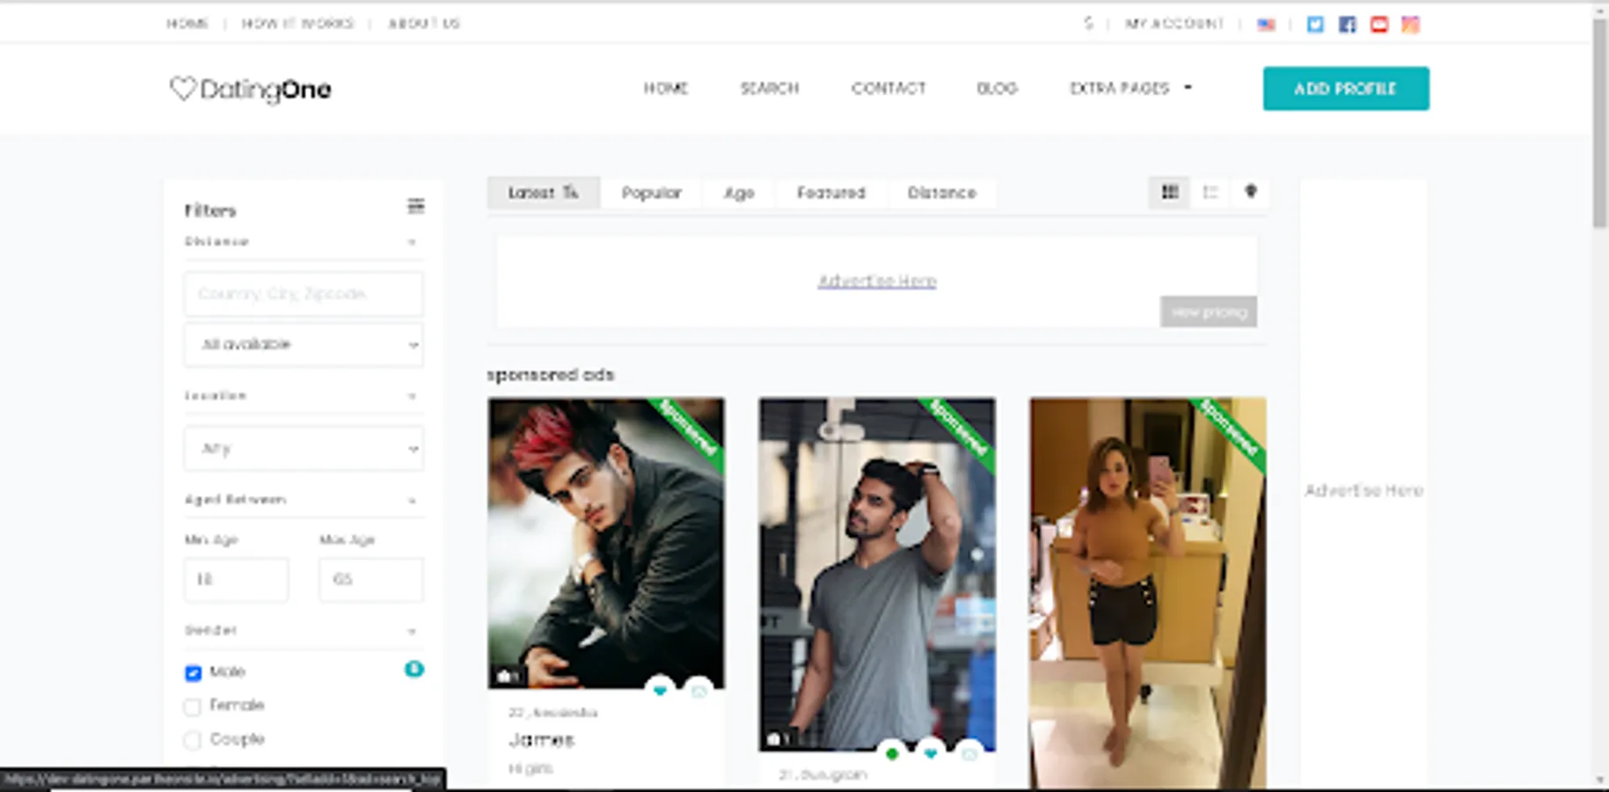This screenshot has height=792, width=1609.
Task: Enable the Female gender filter
Action: click(193, 706)
